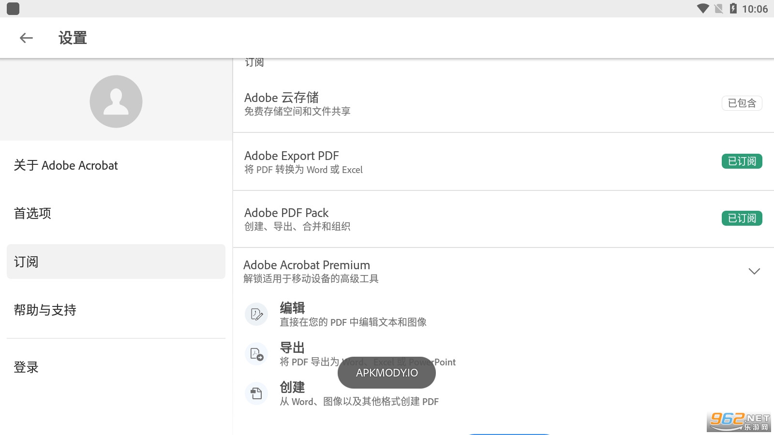Open 关于 Adobe Acrobat menu item
Screen dimensions: 774x435
pyautogui.click(x=66, y=165)
